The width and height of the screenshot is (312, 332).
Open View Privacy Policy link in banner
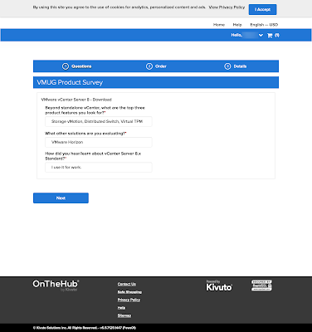coord(227,7)
